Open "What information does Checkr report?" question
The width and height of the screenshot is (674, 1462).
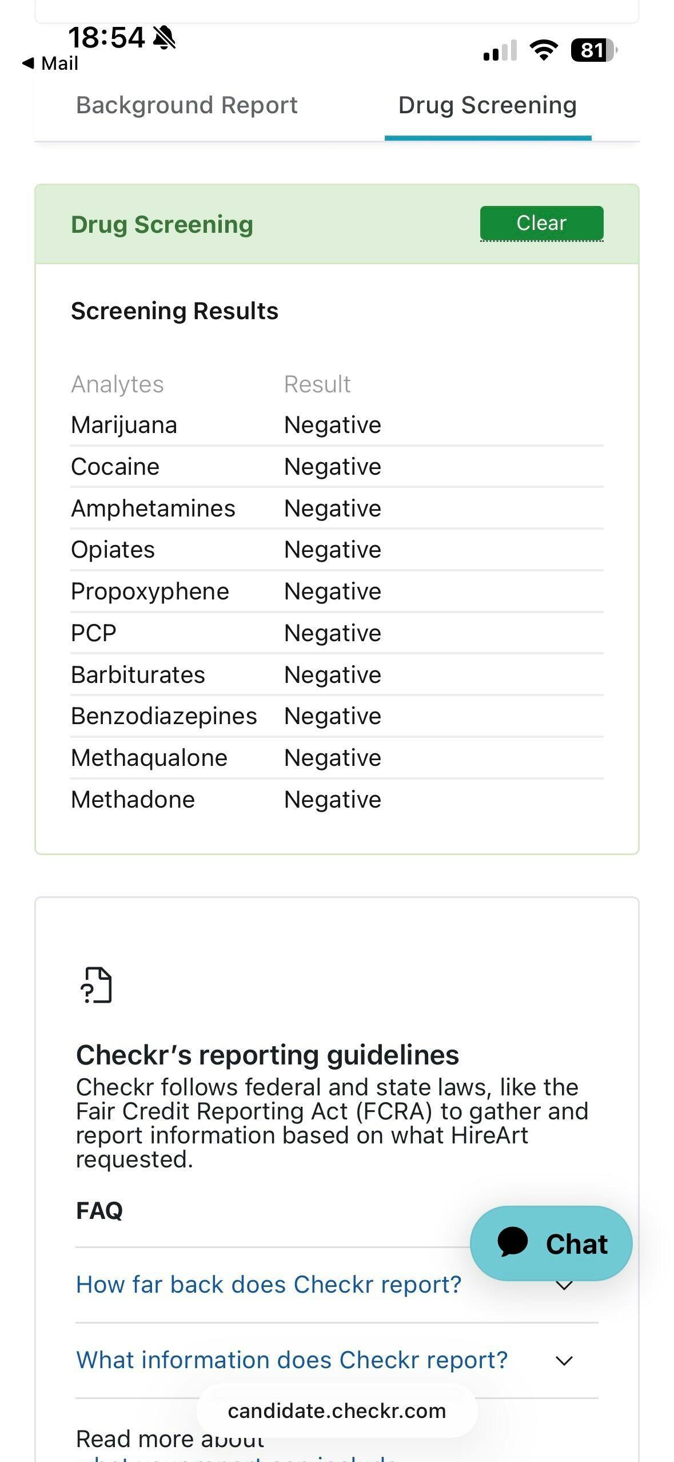click(292, 1360)
